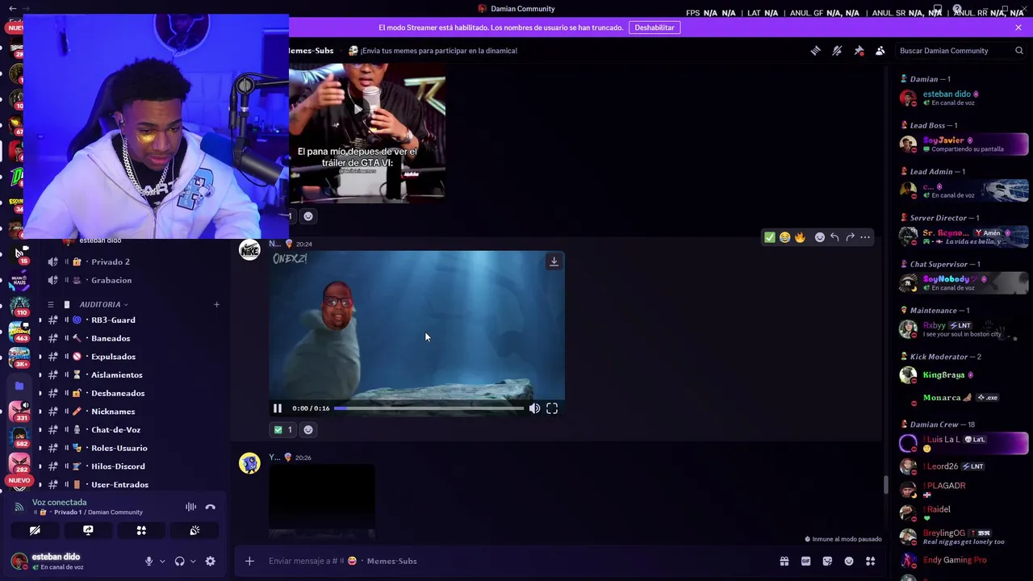Type in the Enviar mensaje field
Screen dimensions: 1033x581
[x=516, y=562]
